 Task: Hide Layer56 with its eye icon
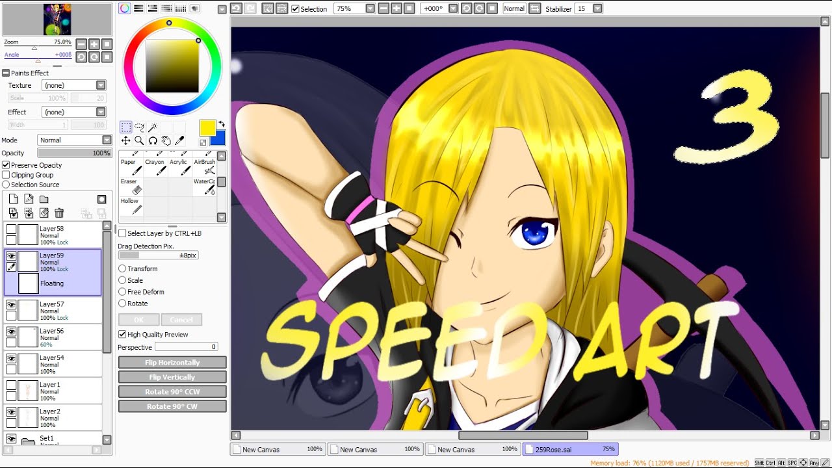11,331
